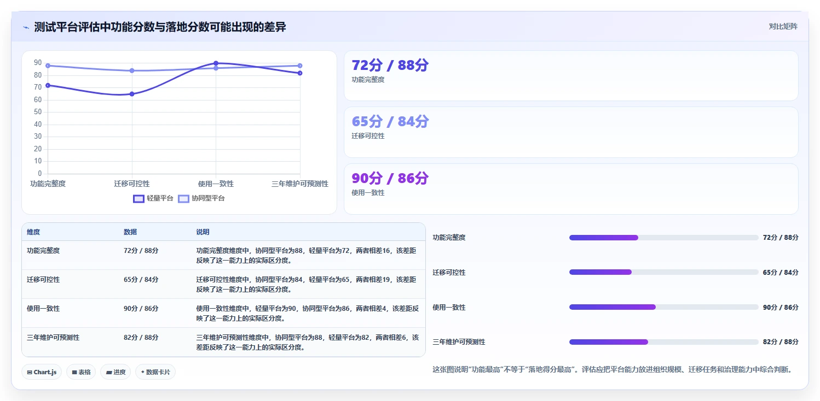Click the 72分 / 88分 data card

point(571,76)
